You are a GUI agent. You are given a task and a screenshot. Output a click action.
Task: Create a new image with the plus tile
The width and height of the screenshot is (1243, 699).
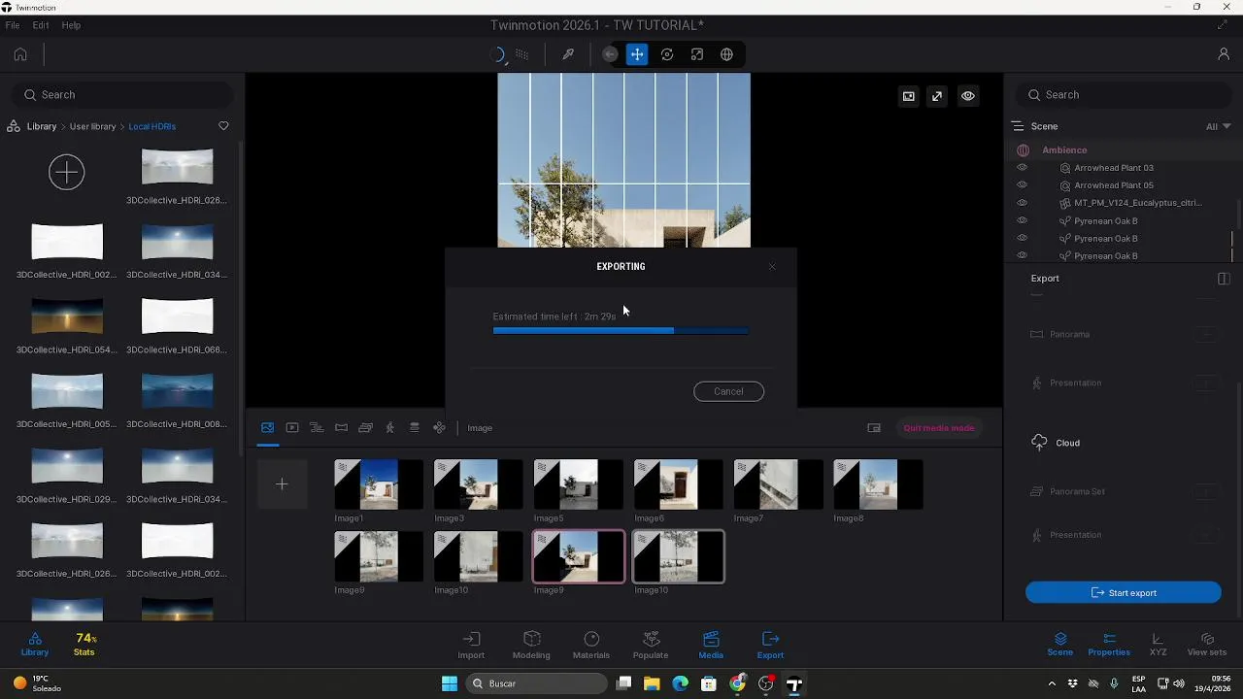click(x=282, y=483)
